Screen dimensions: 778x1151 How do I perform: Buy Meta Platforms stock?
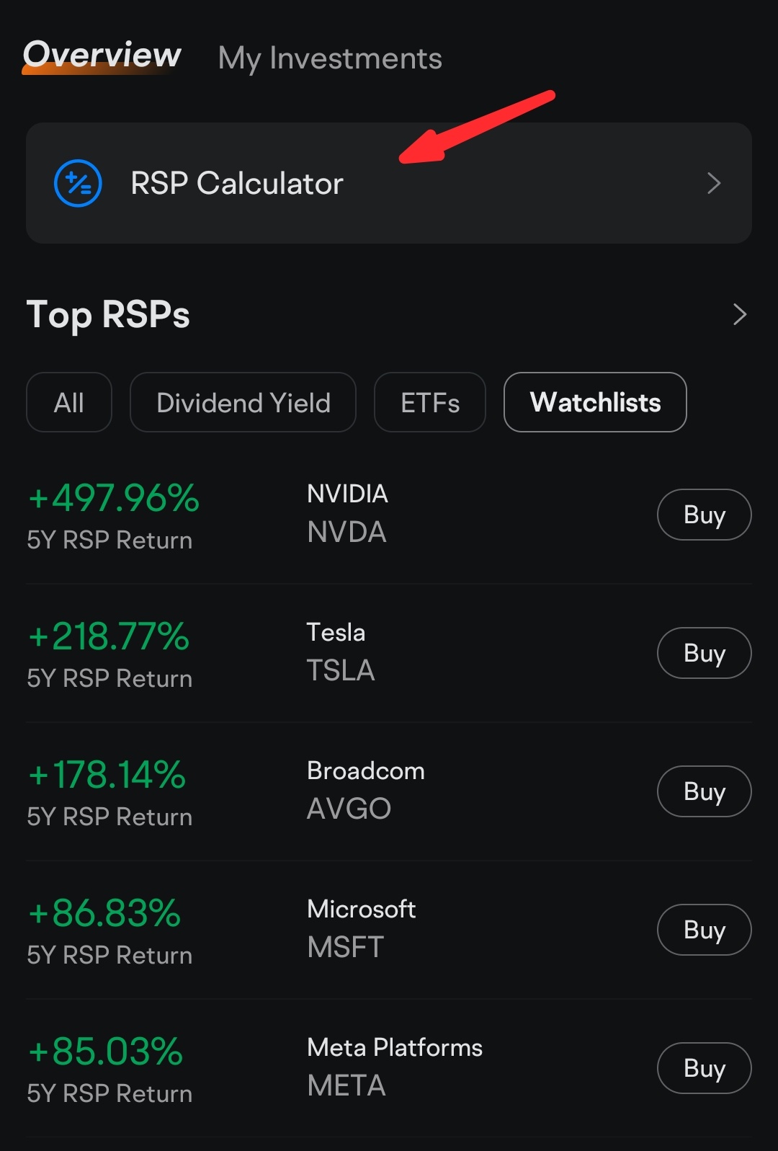pos(705,1068)
